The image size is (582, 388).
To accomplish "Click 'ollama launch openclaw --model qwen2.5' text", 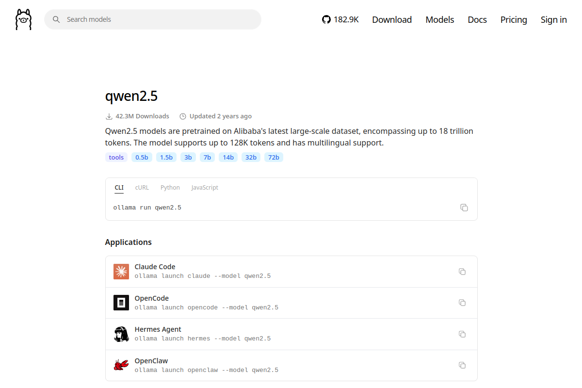I will tap(207, 370).
